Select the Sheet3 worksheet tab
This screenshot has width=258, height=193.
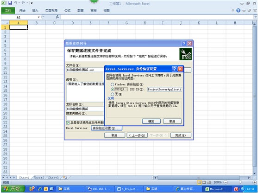coord(53,178)
